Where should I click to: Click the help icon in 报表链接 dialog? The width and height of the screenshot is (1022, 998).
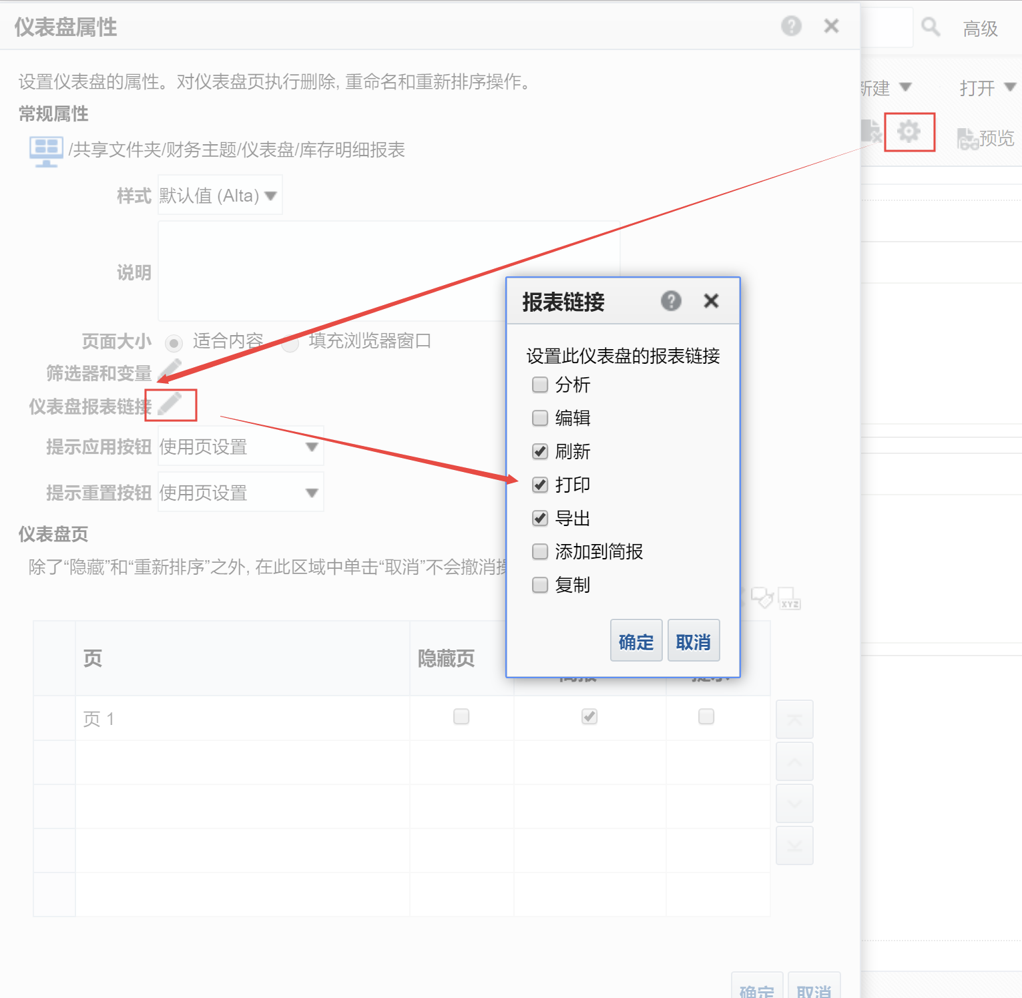click(x=671, y=301)
